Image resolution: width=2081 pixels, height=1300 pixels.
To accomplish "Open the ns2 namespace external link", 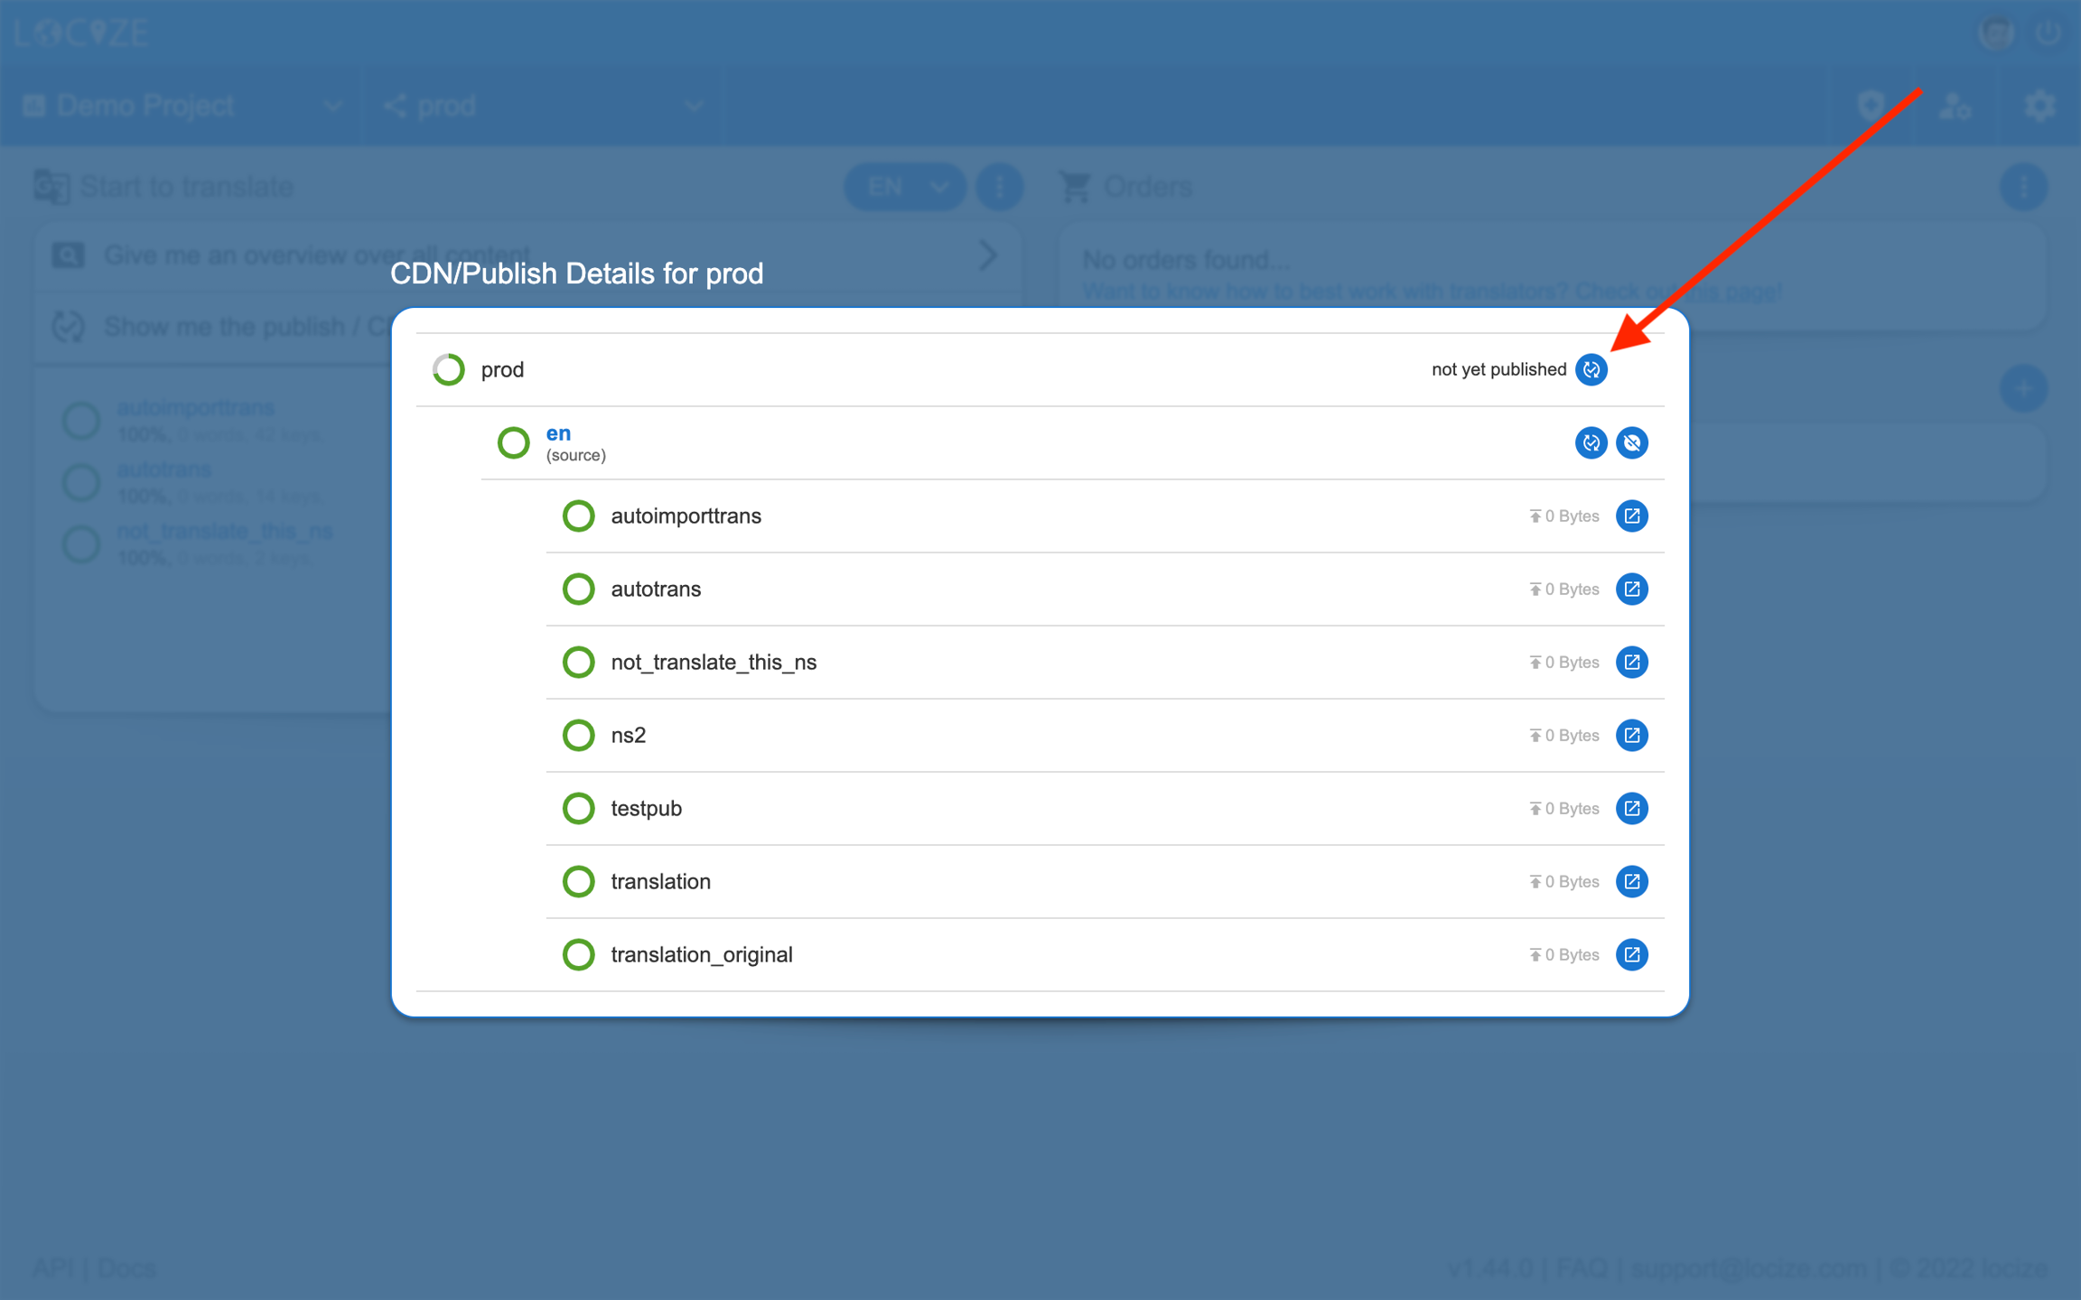I will tap(1631, 735).
